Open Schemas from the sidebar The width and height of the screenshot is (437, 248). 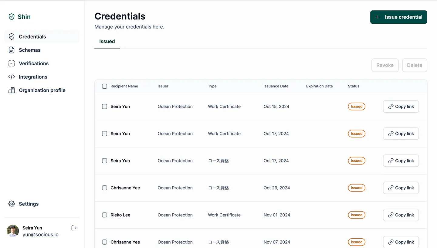coord(12,50)
